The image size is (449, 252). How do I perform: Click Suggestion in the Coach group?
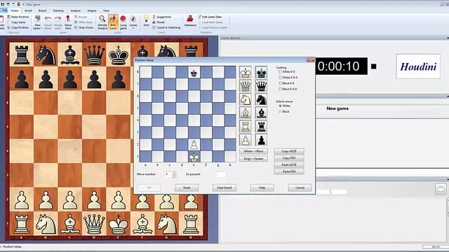click(x=162, y=17)
